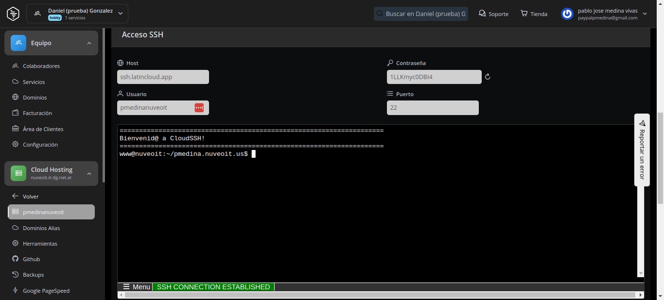664x300 pixels.
Task: Open Soporte from the top bar
Action: coord(493,14)
